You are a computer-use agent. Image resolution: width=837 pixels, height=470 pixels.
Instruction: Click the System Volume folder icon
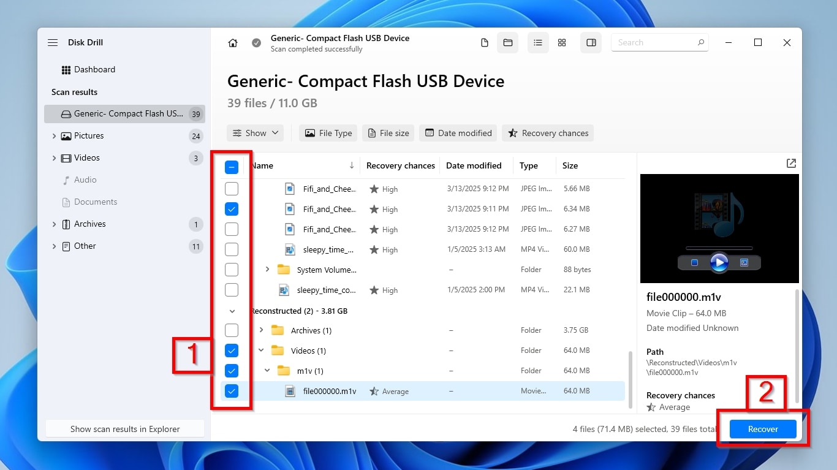click(x=283, y=270)
